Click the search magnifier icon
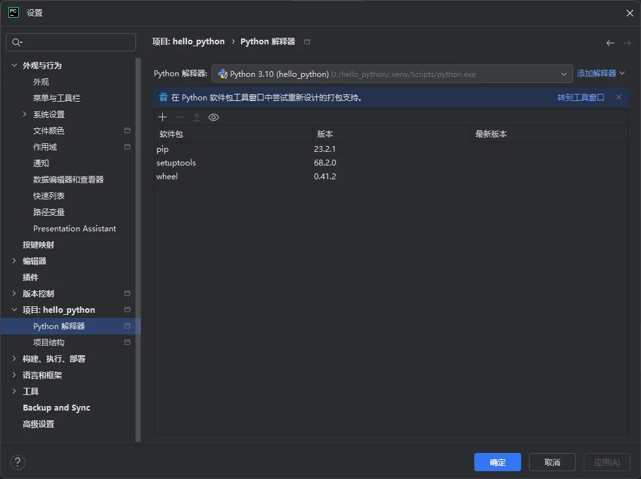 tap(17, 42)
